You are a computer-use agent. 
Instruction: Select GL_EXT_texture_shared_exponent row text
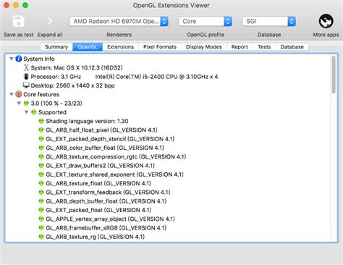coord(114,174)
